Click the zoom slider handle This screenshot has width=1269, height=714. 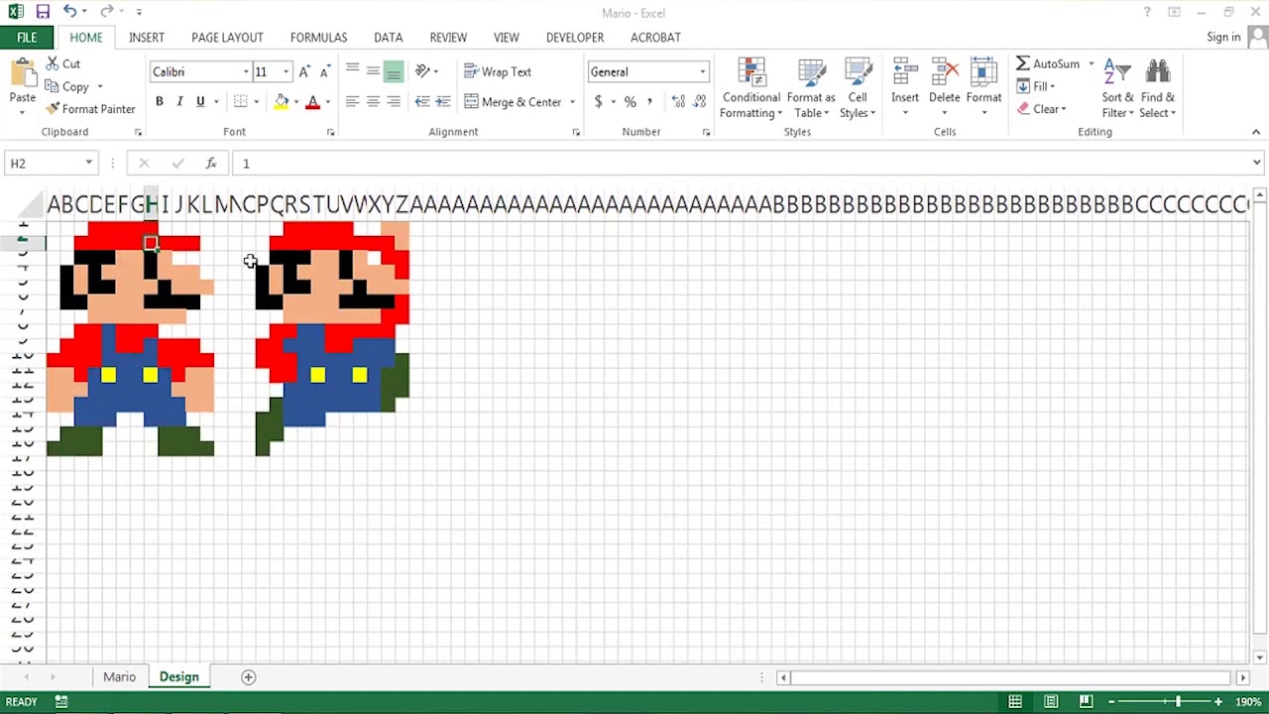pos(1178,702)
